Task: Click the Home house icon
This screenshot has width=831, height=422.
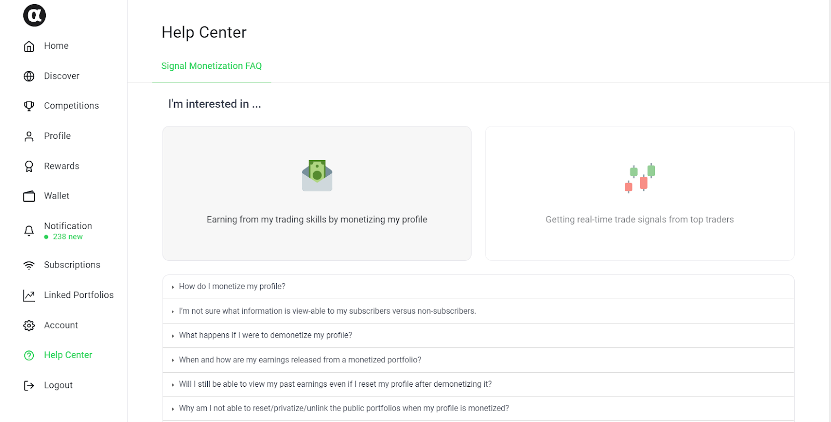Action: click(29, 46)
